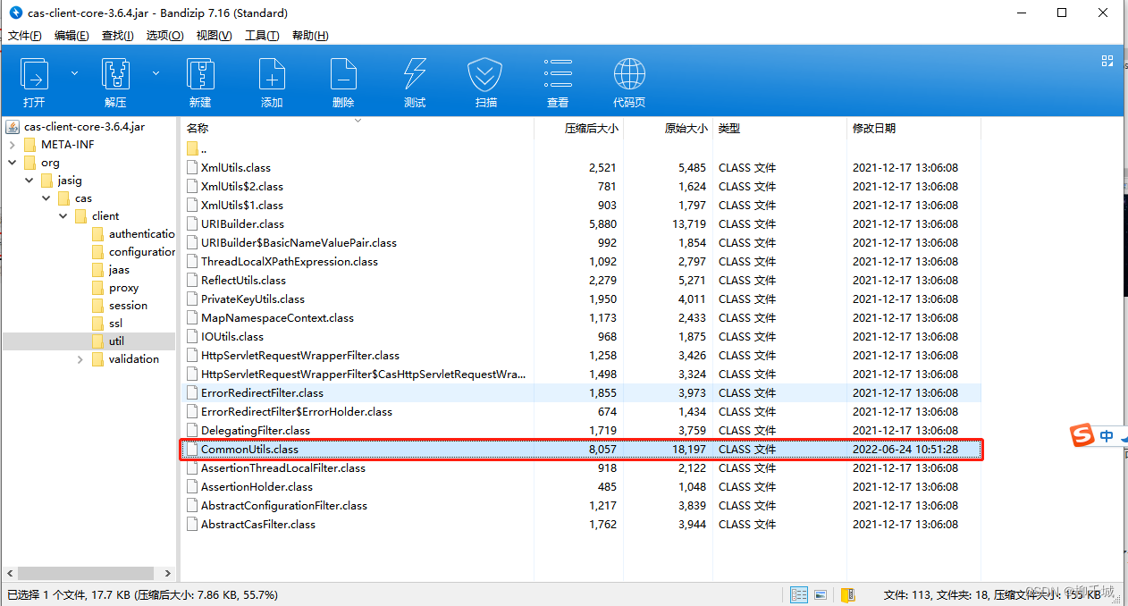This screenshot has width=1128, height=606.
Task: Change encoding via the 代码页 tool
Action: click(628, 82)
